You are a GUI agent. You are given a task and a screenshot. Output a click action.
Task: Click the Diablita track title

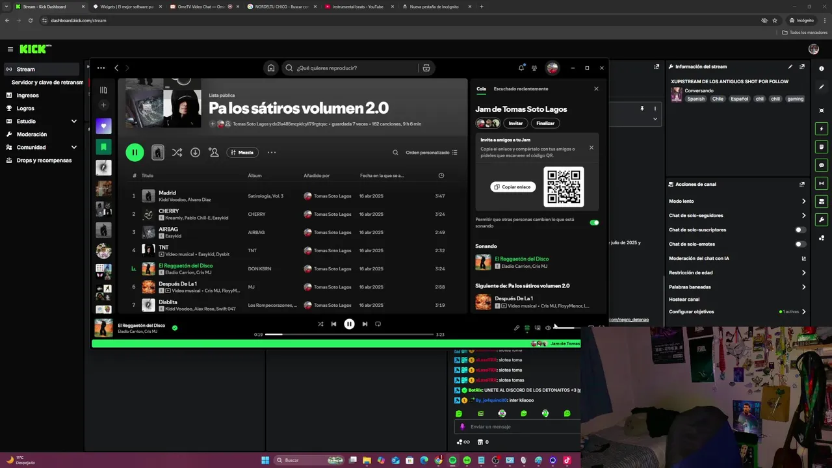click(x=168, y=302)
